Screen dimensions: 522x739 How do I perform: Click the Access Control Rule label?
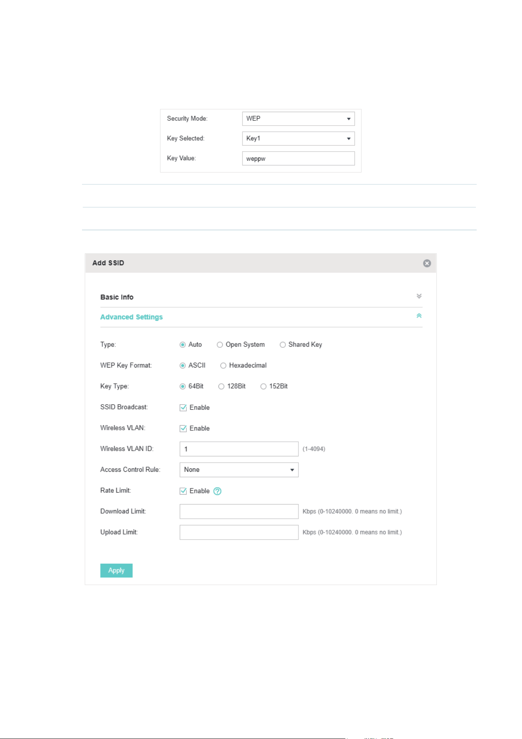130,470
